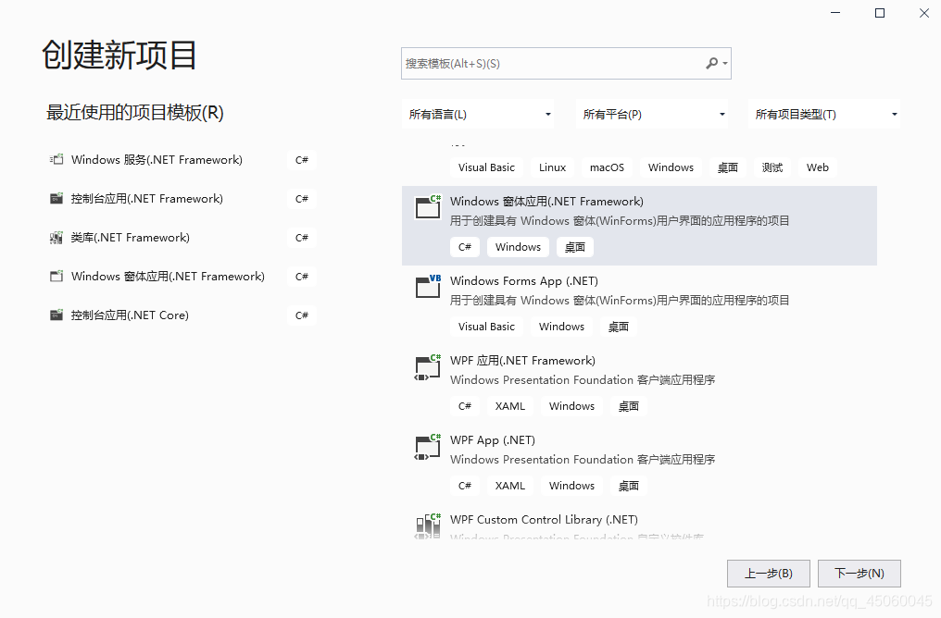Click the Linux tag in top row
Viewport: 941px width, 618px height.
(552, 167)
